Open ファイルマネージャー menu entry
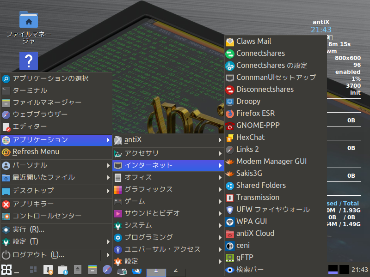370x277 pixels. click(56, 102)
